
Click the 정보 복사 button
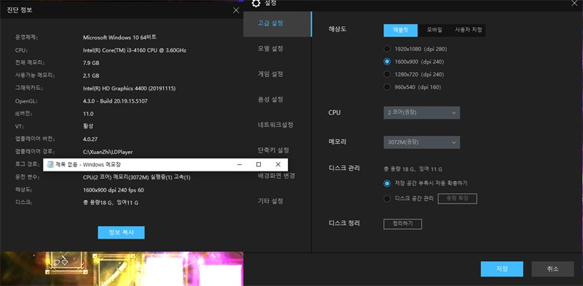click(121, 233)
